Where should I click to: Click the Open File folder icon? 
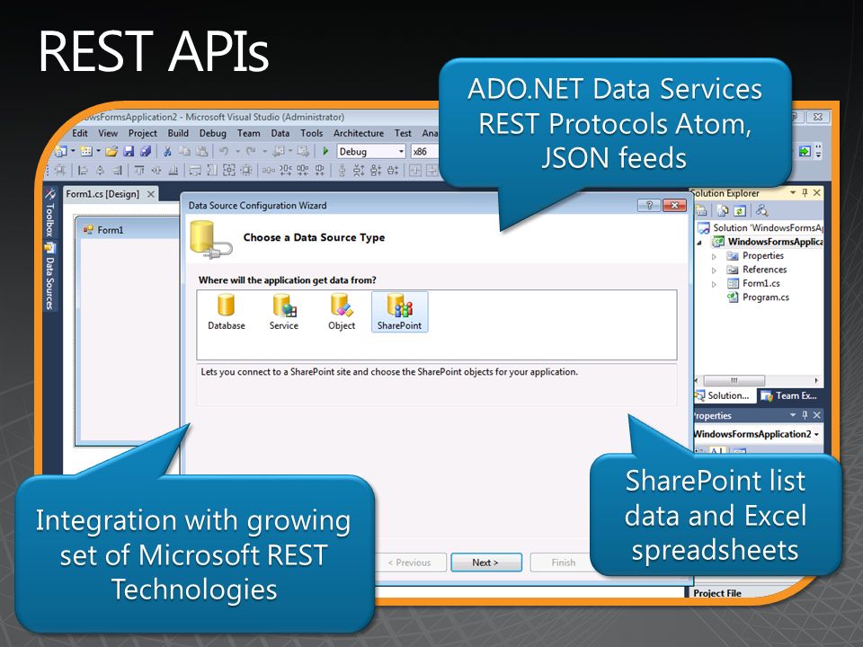point(111,151)
